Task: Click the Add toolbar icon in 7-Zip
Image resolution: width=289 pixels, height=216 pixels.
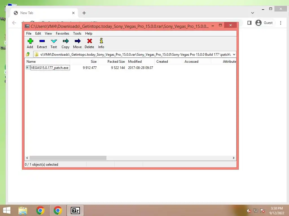Action: click(x=30, y=41)
